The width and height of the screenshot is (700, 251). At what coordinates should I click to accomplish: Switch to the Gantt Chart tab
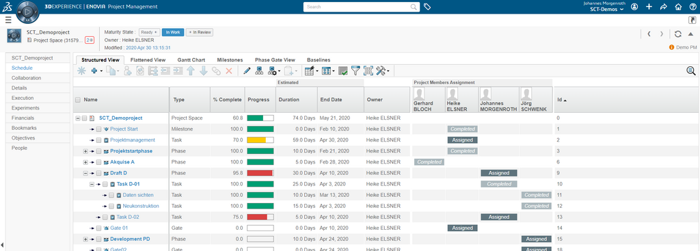191,60
